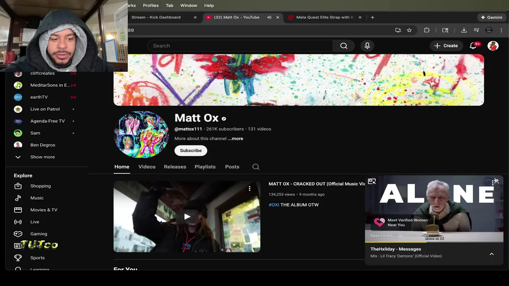509x286 pixels.
Task: Click TheHxliday - Messages miniplayer title
Action: pos(396,249)
